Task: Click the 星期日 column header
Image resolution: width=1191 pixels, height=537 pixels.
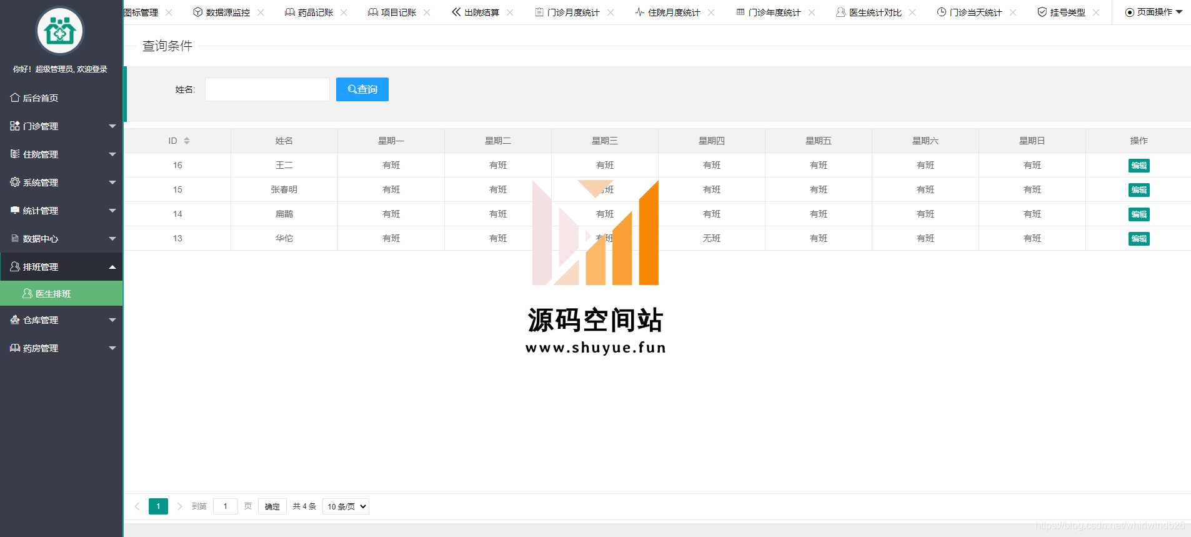Action: (1032, 141)
